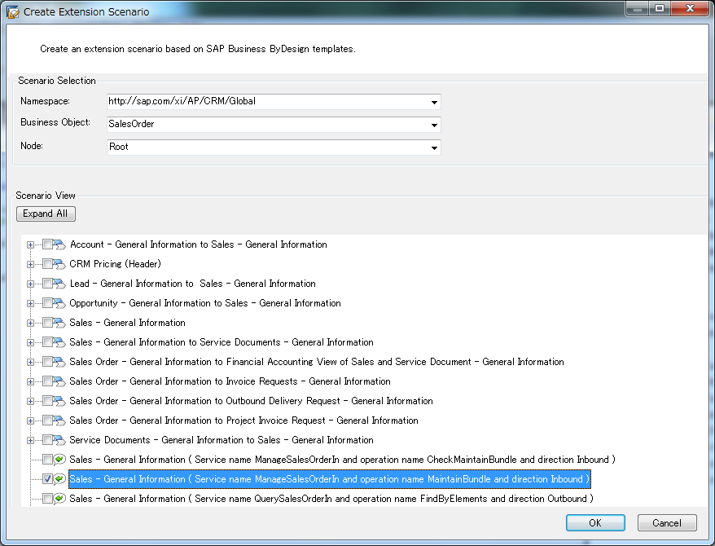Click the icon beside Lead - General Information row
This screenshot has width=715, height=546.
click(x=59, y=284)
